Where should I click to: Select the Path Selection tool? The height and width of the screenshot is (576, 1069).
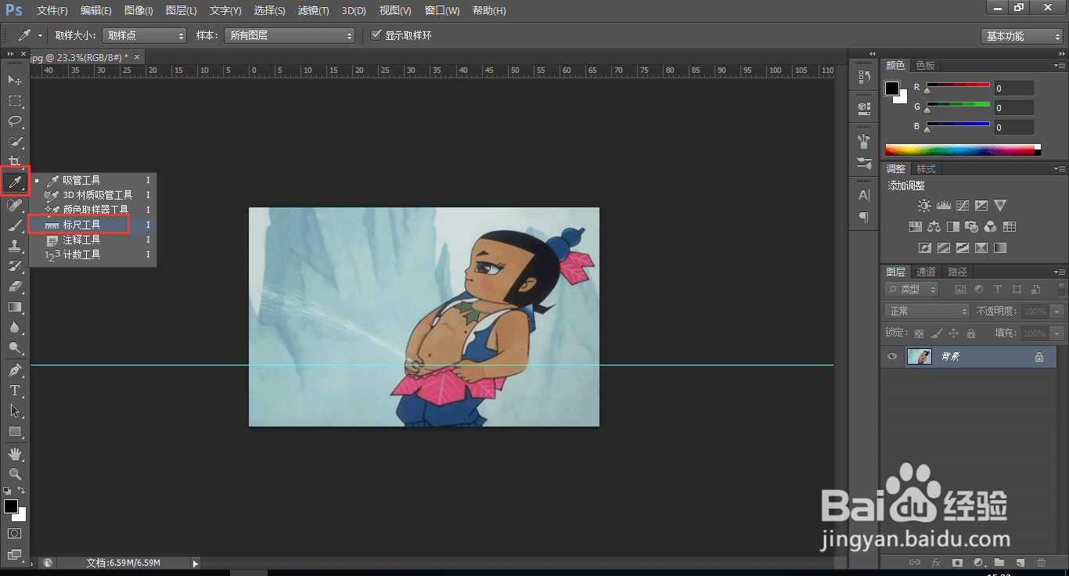tap(15, 410)
